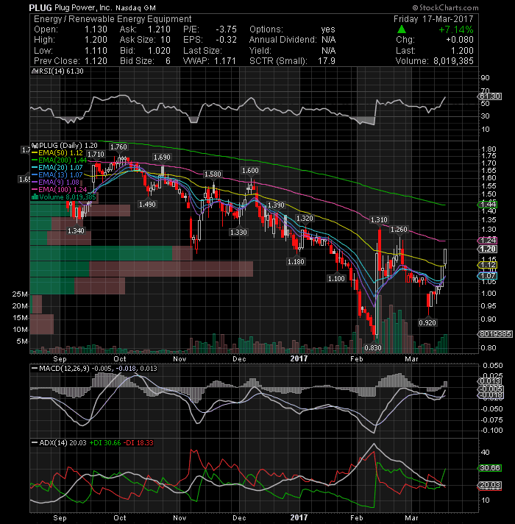Click the 1.760 peak price label

[118, 147]
